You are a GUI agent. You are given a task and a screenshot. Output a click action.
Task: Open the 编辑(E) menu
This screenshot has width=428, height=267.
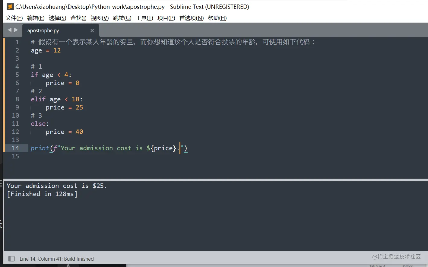tap(36, 18)
